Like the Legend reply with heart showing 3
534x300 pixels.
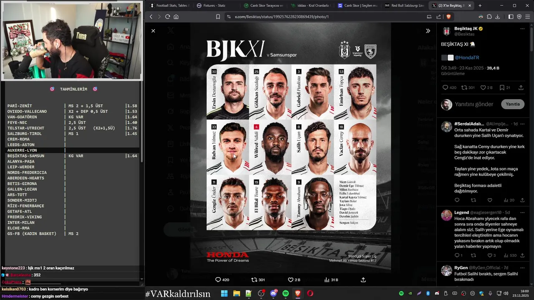pos(490,255)
